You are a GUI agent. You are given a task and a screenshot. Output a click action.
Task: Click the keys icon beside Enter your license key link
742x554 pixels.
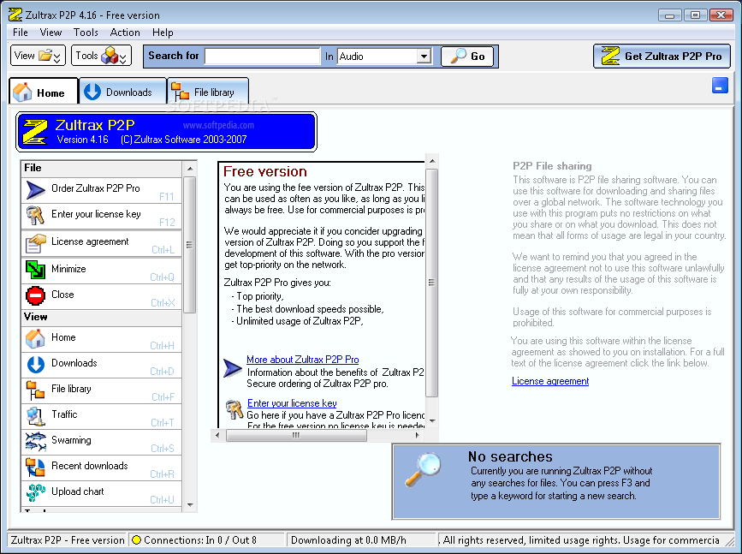234,409
